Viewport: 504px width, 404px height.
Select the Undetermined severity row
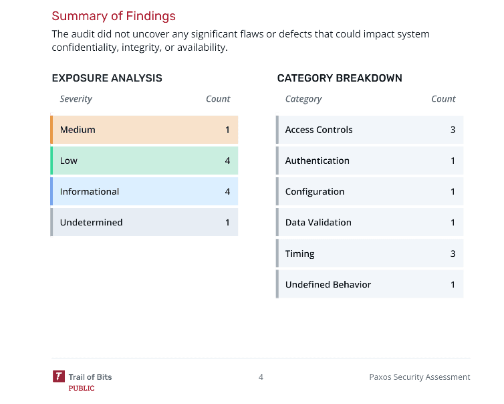144,222
